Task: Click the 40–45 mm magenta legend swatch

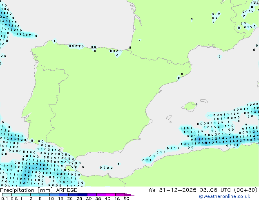Action: [x=111, y=195]
